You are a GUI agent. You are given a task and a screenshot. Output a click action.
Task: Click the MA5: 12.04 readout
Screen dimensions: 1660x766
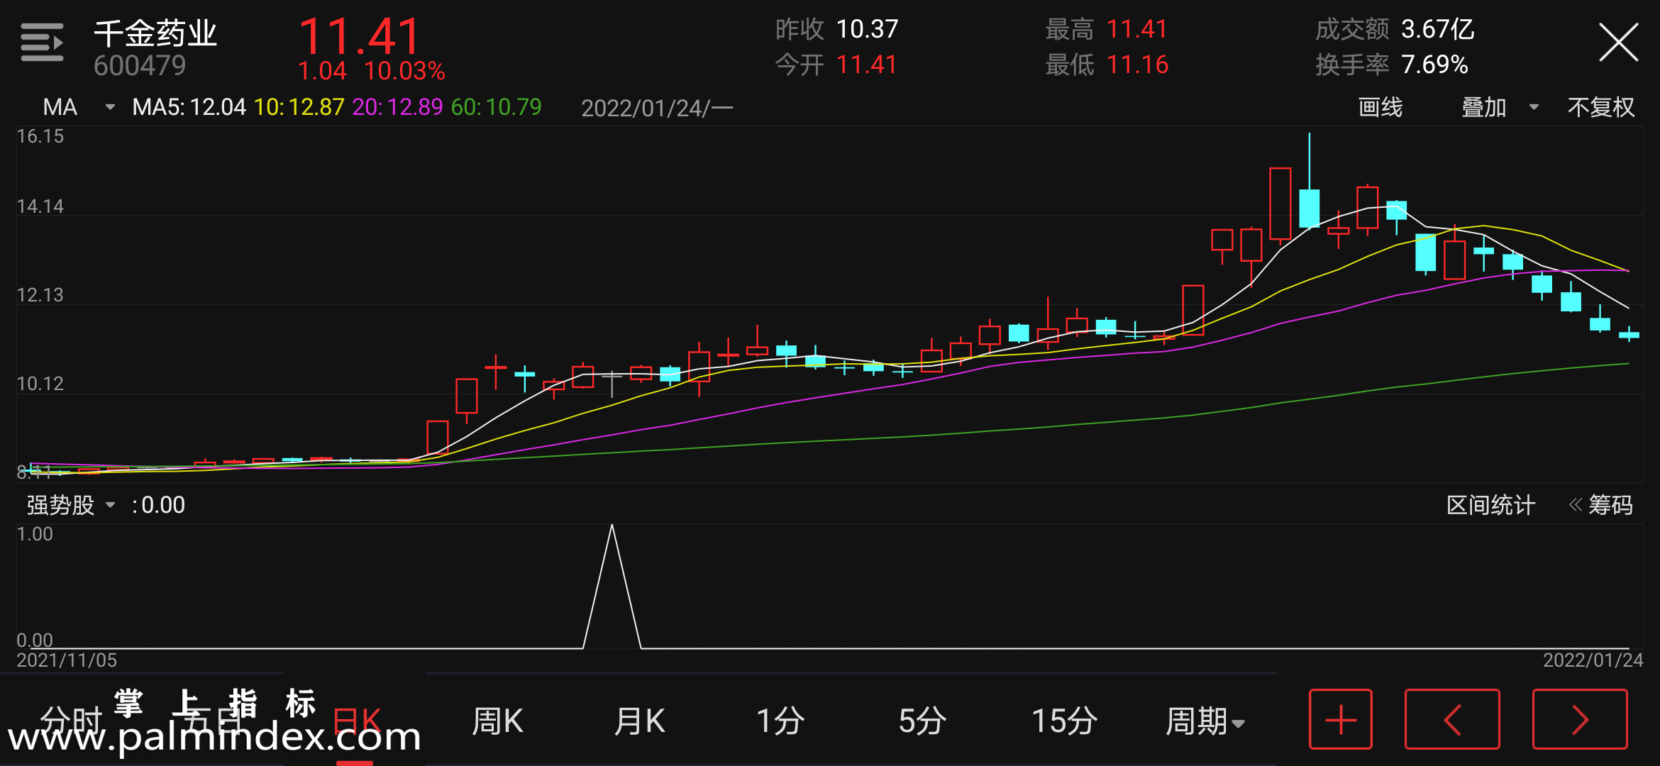pos(189,107)
